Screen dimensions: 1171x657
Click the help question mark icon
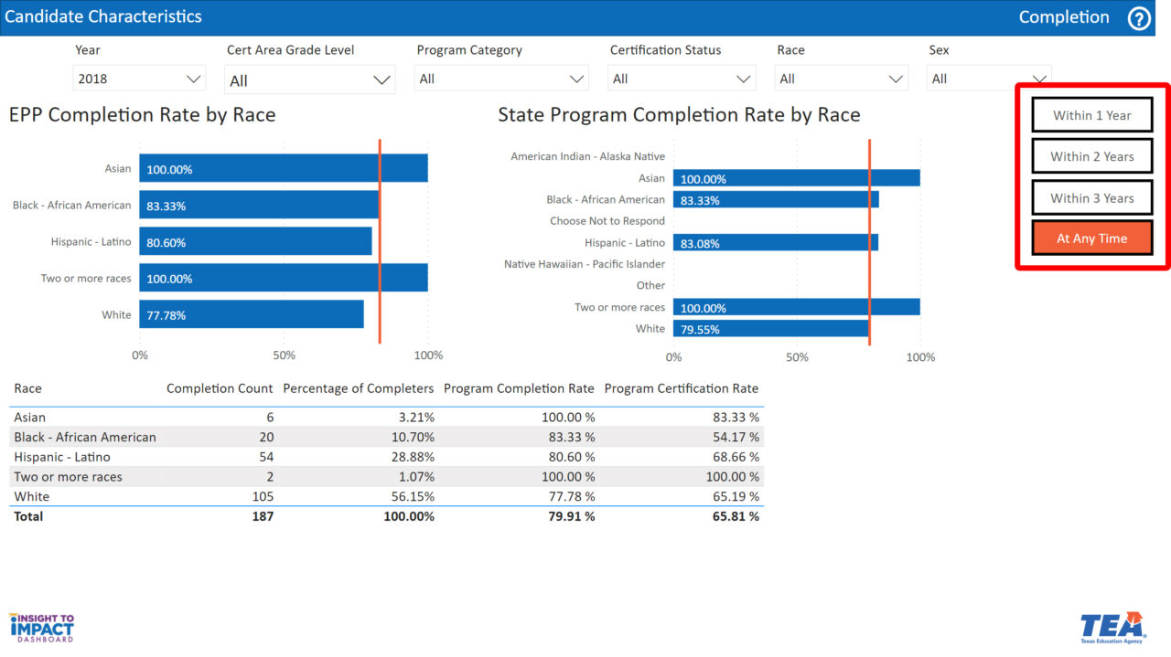tap(1139, 18)
